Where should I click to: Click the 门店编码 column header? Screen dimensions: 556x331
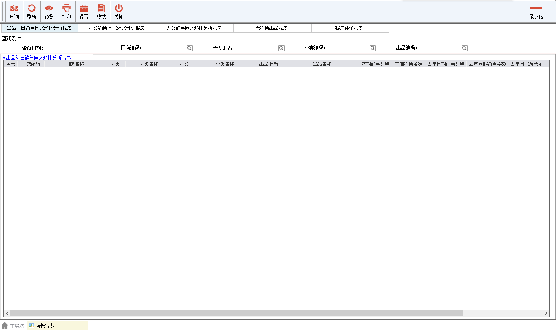click(x=31, y=64)
